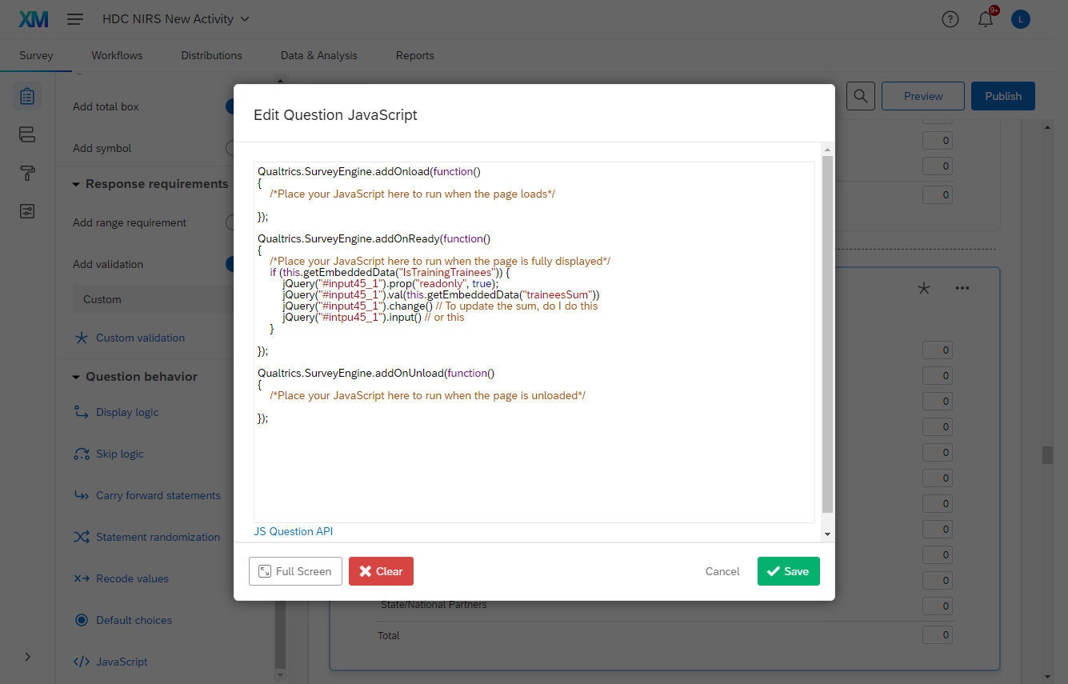Click the star icon on the question

pos(924,288)
